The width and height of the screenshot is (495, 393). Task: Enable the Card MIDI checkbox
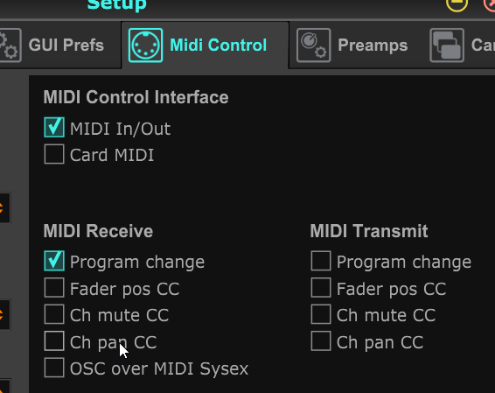point(54,154)
